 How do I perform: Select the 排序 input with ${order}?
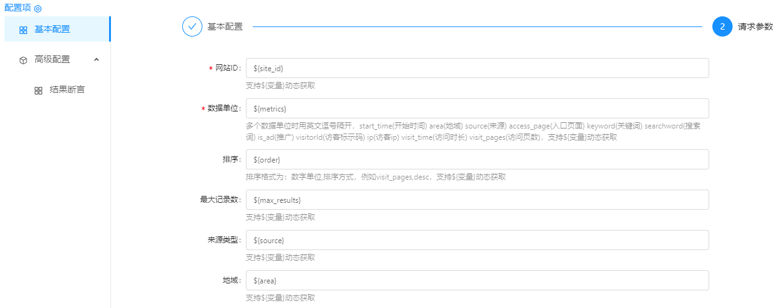(x=477, y=159)
